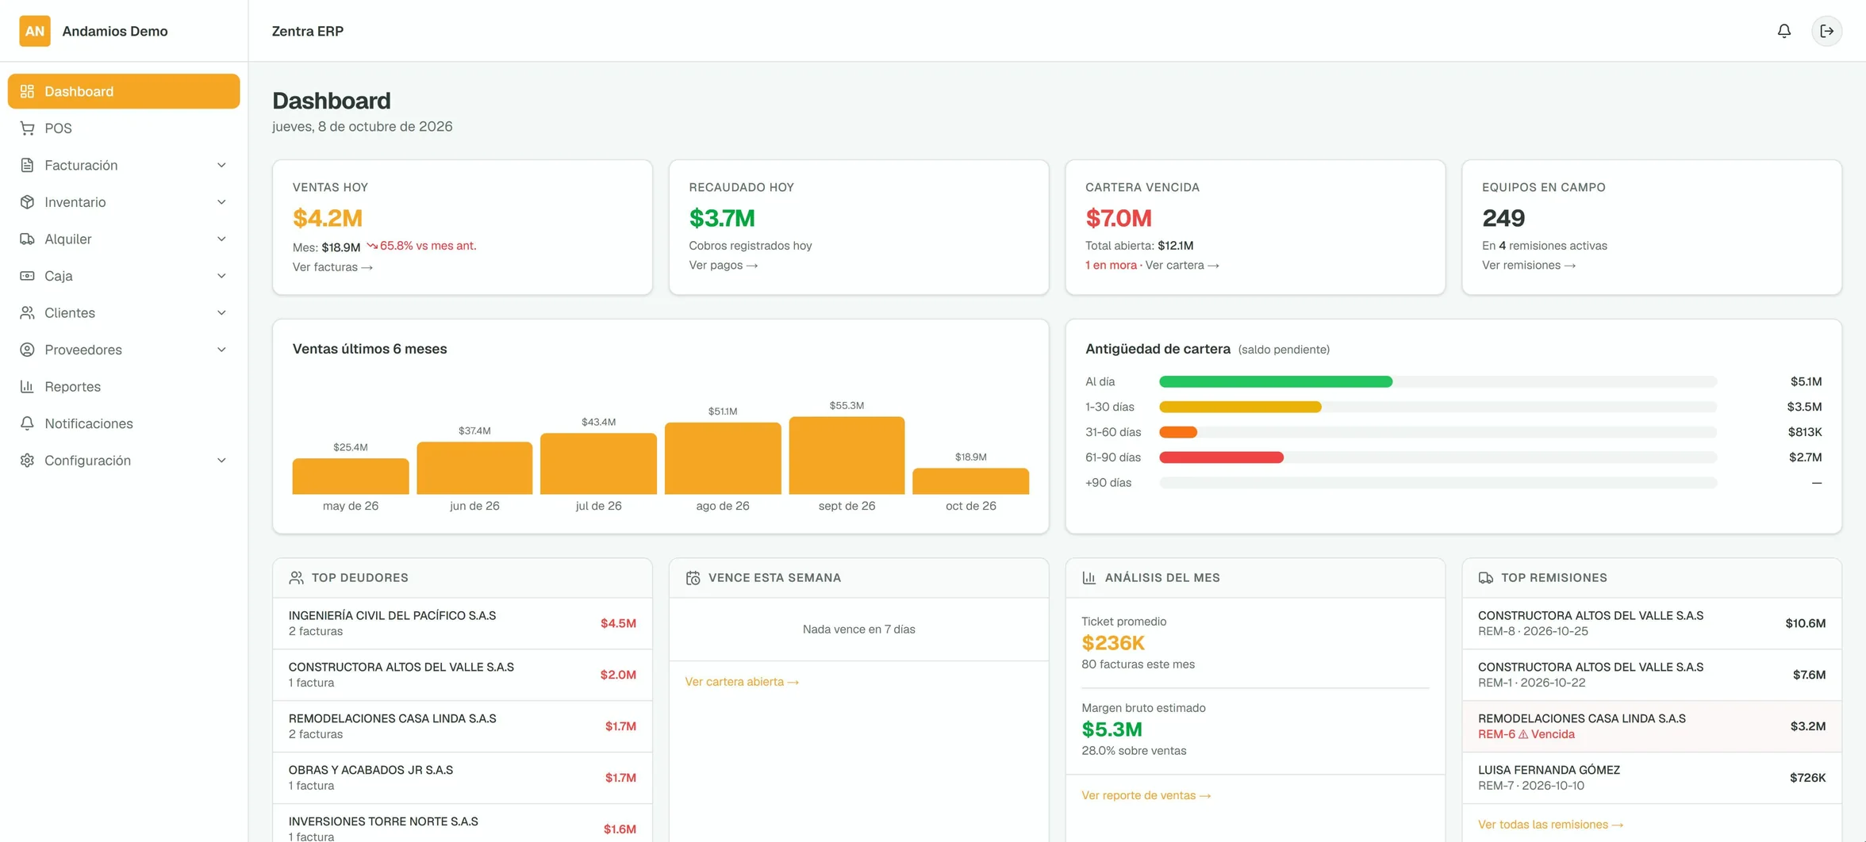Select the INGENIERÍA CIVIL DEL PACÍFICO debtor row
Viewport: 1866px width, 842px height.
click(463, 623)
